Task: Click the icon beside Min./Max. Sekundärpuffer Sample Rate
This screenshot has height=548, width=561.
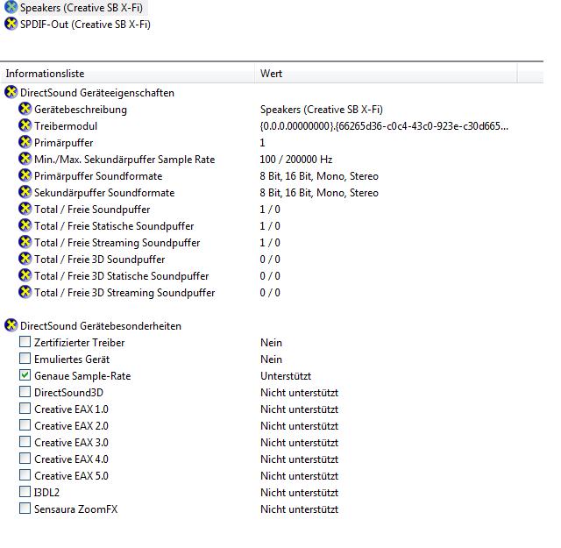Action: tap(25, 159)
